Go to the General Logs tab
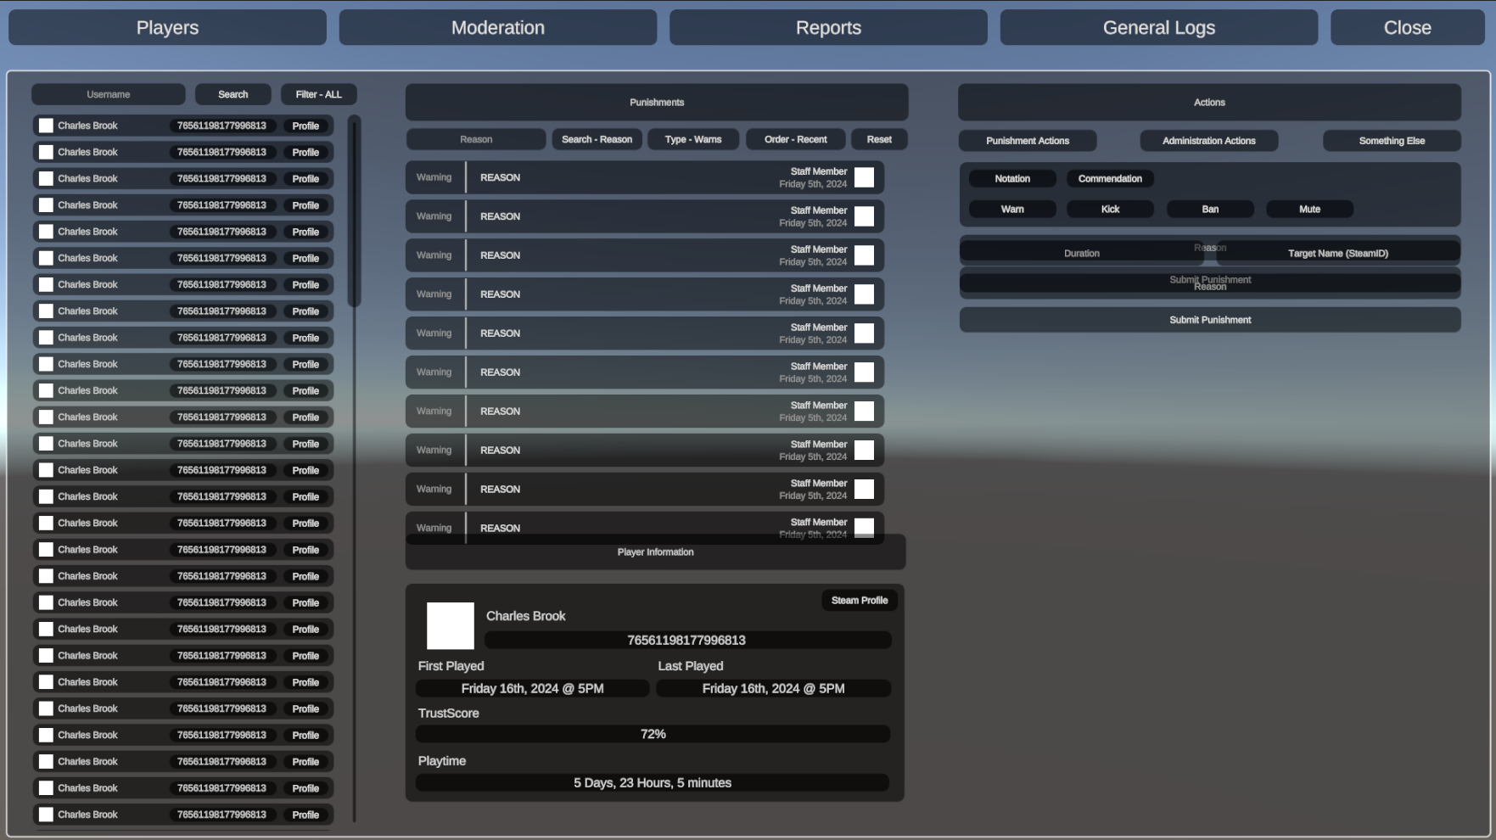The height and width of the screenshot is (840, 1496). coord(1159,27)
